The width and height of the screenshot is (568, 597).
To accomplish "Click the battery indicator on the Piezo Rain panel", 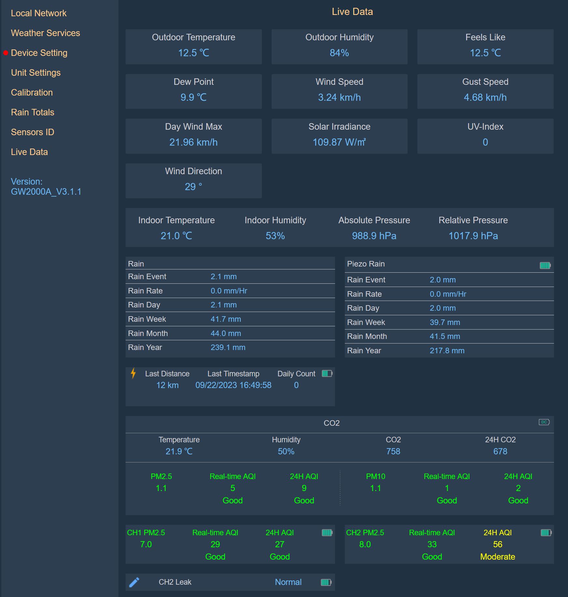I will tap(546, 265).
